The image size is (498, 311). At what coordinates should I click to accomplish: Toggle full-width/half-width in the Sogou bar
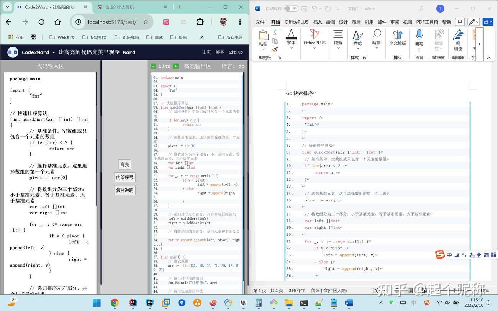pos(479,255)
